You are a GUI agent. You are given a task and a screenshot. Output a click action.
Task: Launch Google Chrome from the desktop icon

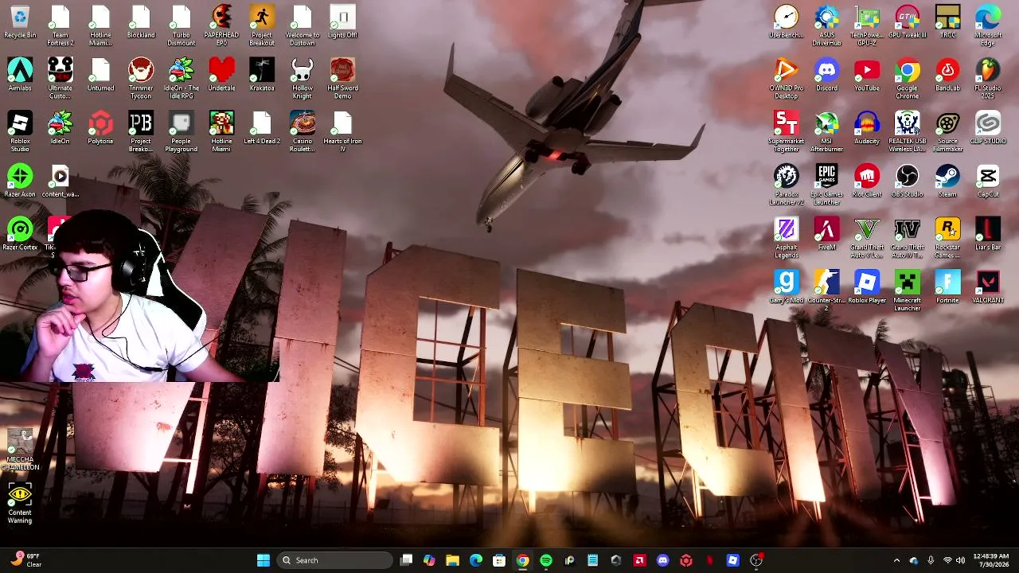pyautogui.click(x=908, y=79)
